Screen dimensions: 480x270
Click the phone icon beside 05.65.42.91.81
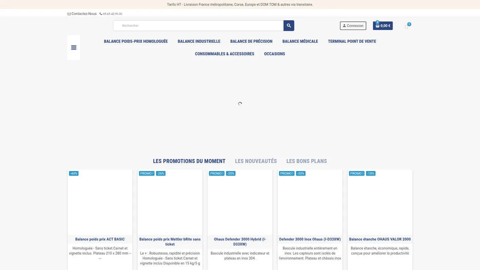101,14
